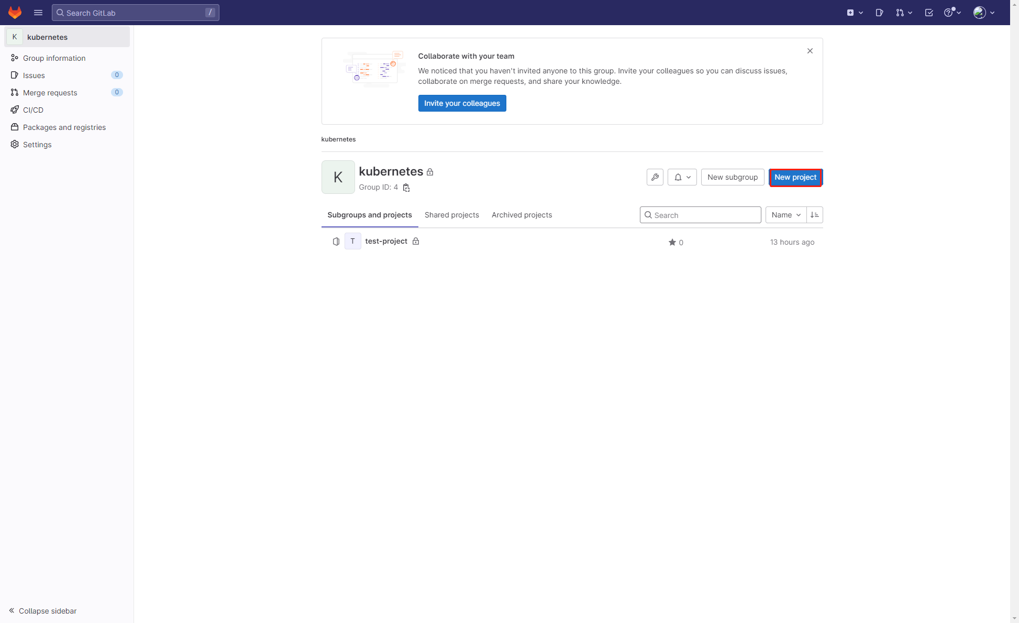
Task: Toggle the sort direction icon
Action: pos(814,215)
